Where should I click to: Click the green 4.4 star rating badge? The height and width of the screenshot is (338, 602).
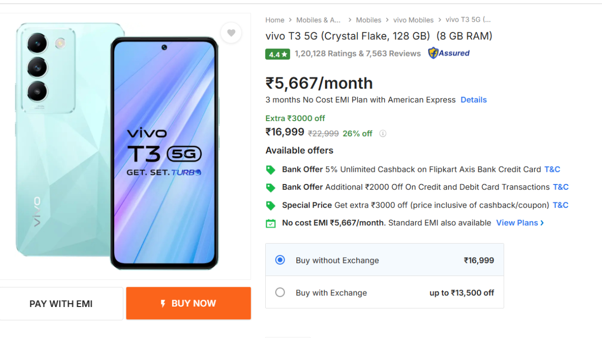[277, 54]
